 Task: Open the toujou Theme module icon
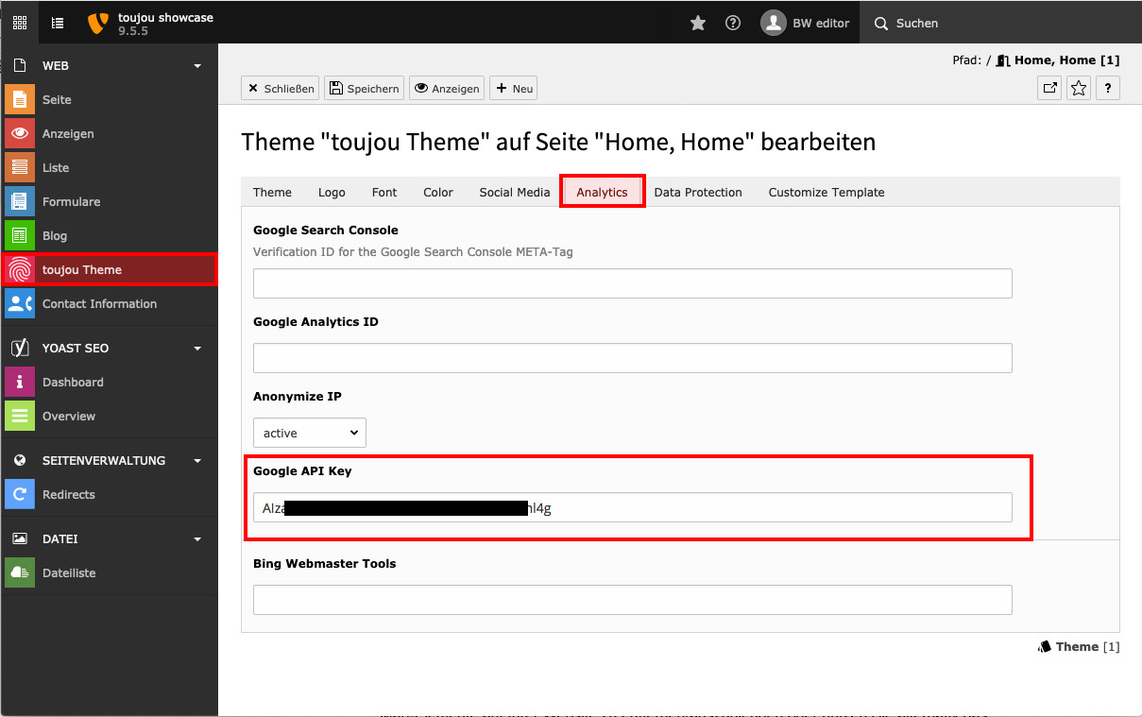tap(20, 270)
